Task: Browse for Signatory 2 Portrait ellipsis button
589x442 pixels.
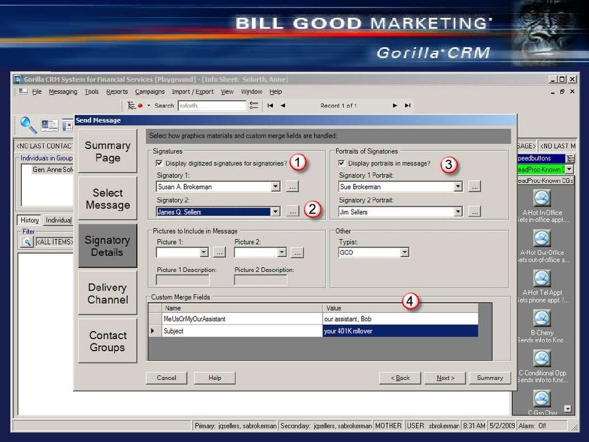Action: tap(475, 212)
